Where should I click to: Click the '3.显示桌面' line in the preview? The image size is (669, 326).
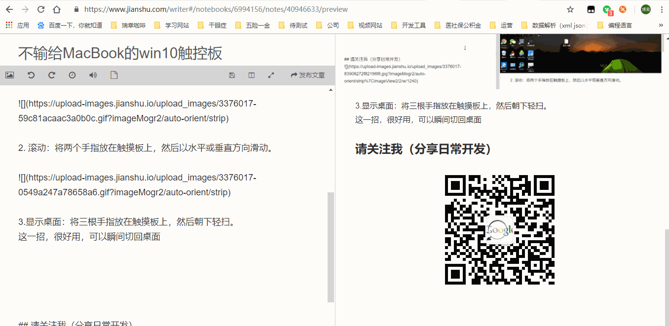[452, 106]
